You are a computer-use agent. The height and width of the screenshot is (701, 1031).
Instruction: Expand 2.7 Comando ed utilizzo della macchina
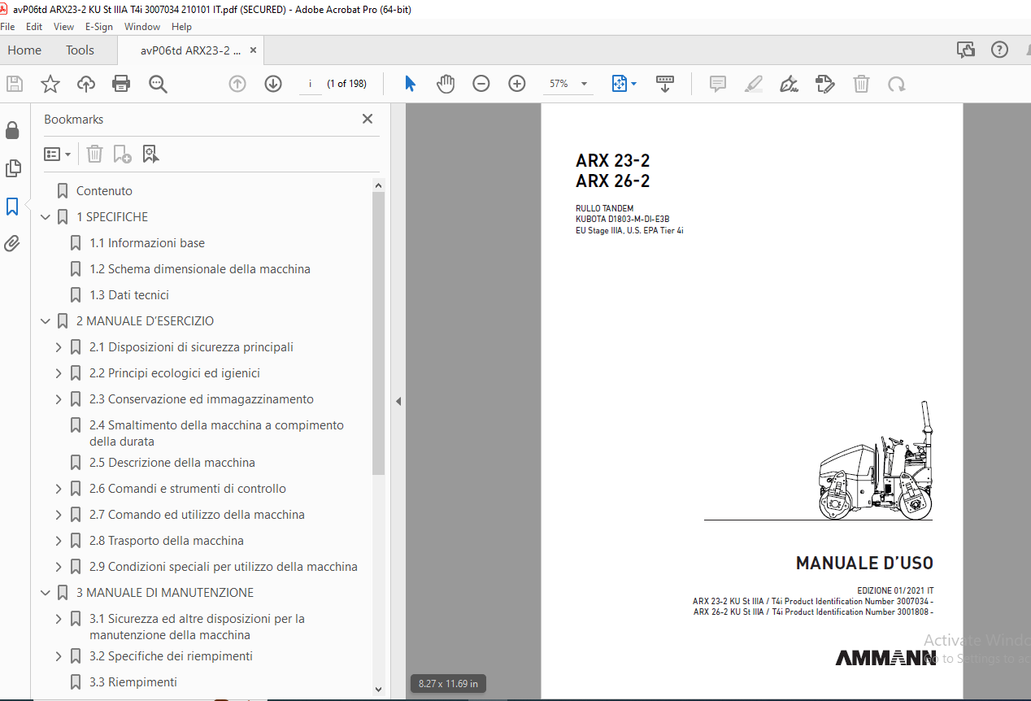pyautogui.click(x=59, y=515)
